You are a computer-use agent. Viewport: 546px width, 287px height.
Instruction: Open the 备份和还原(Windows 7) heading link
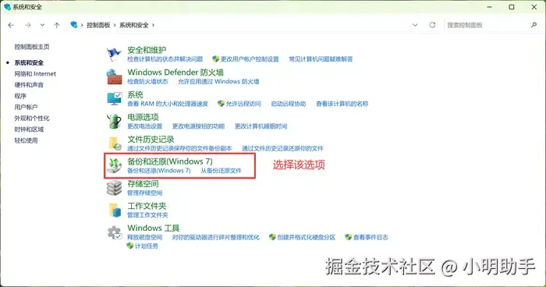(x=170, y=161)
